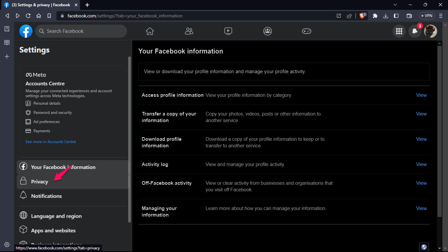Click the VPN button in toolbar

pyautogui.click(x=427, y=16)
